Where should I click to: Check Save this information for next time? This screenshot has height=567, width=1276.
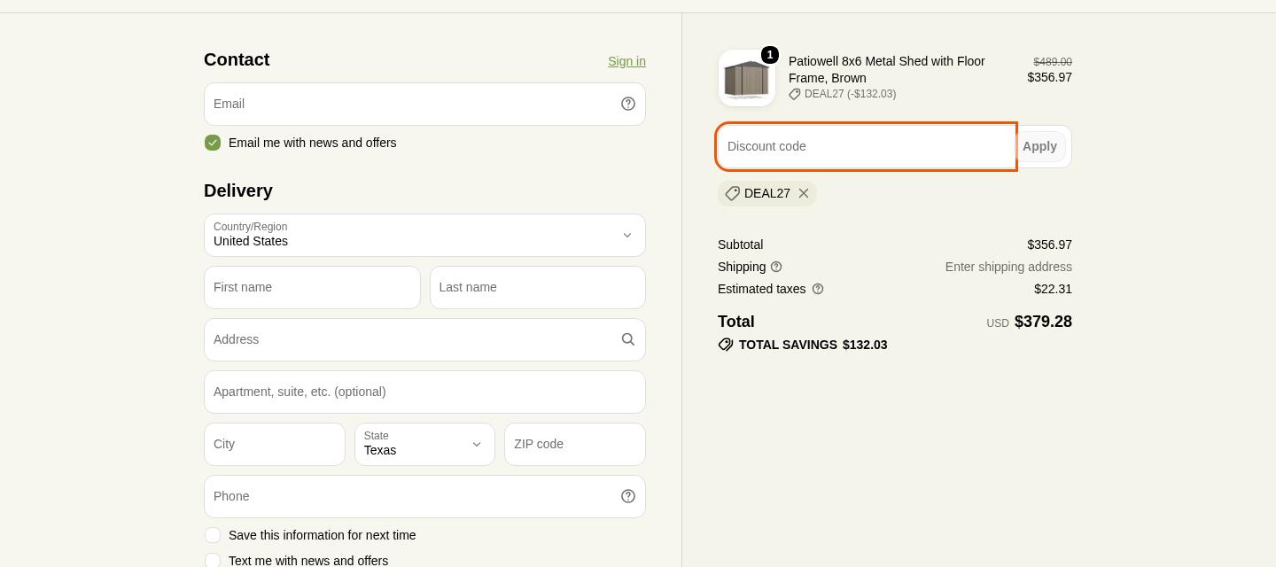click(x=213, y=535)
